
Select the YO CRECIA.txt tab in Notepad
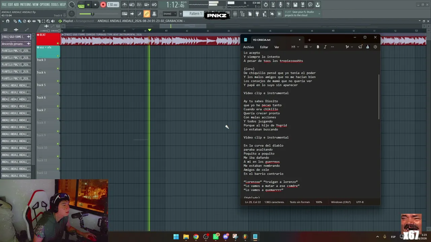tap(272, 40)
